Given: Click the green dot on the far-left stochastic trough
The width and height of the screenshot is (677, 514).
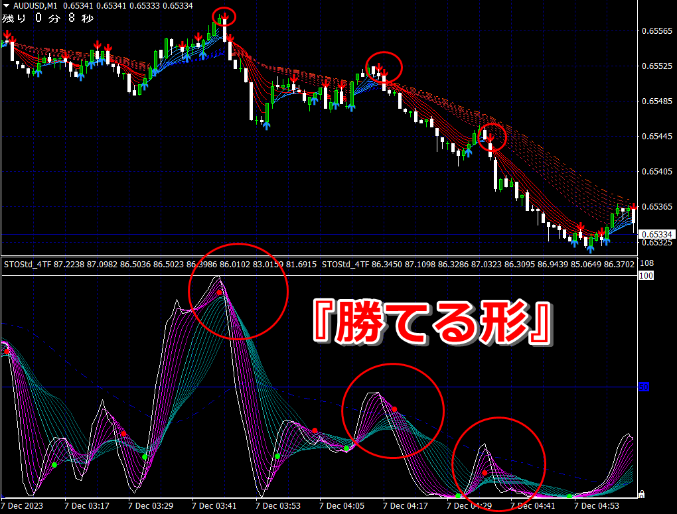Looking at the screenshot, I should 54,465.
